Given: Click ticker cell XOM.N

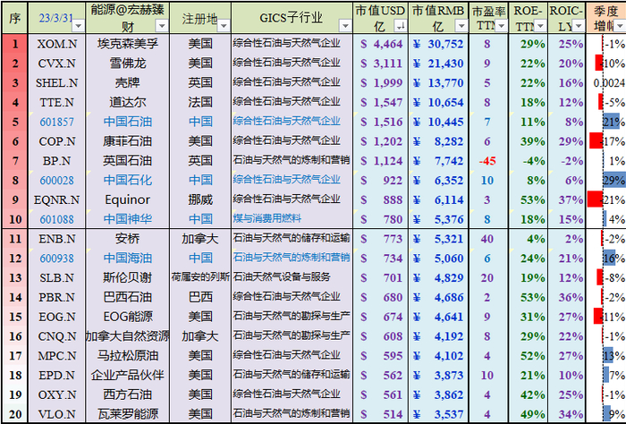Looking at the screenshot, I should [56, 44].
